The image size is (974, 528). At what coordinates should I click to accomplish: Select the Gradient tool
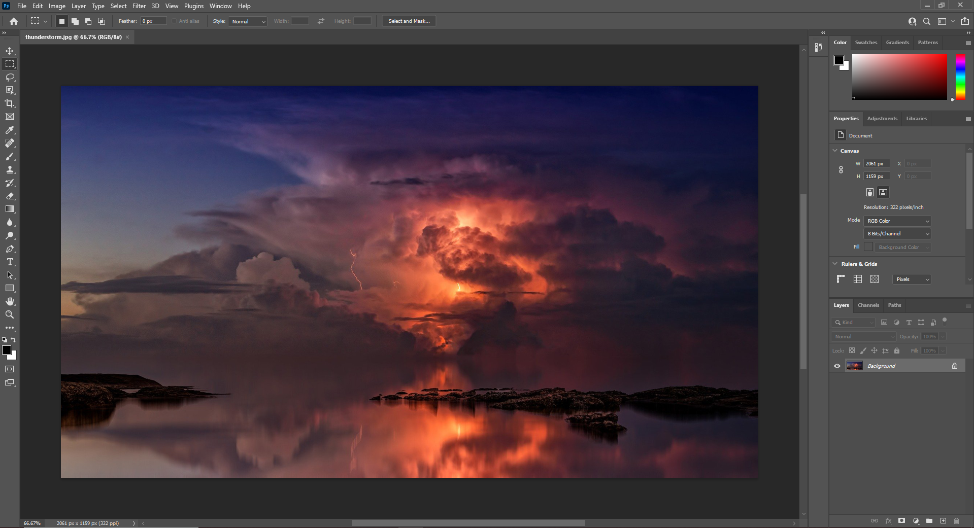10,209
